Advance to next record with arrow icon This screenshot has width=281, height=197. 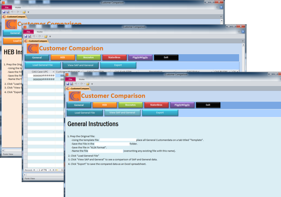[x=50, y=170]
